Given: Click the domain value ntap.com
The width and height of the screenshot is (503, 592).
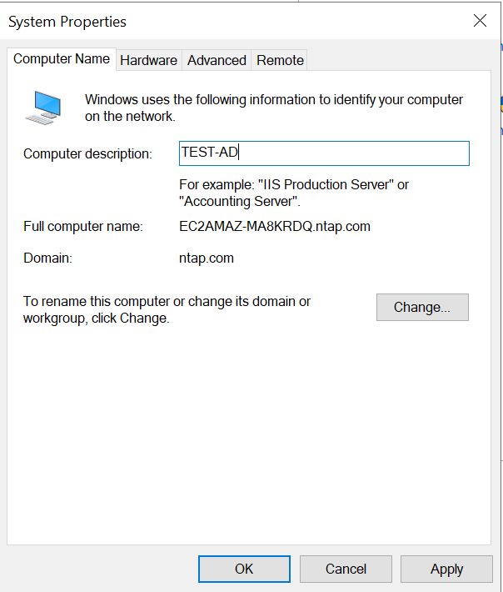Looking at the screenshot, I should 207,258.
